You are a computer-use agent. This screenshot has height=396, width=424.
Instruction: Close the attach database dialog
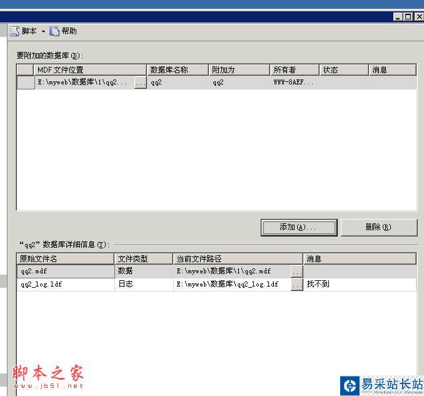[x=419, y=17]
